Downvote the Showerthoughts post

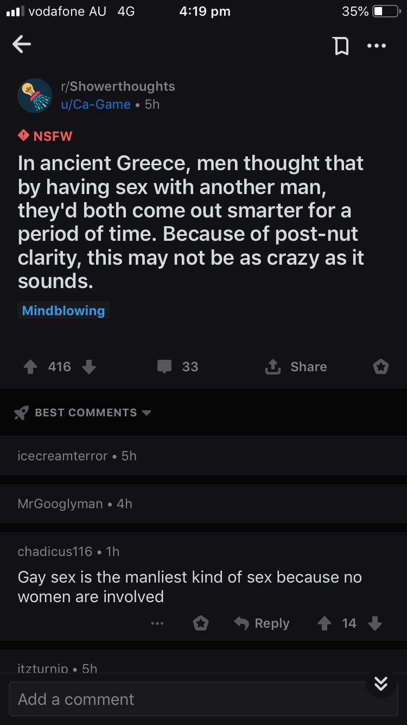click(89, 367)
